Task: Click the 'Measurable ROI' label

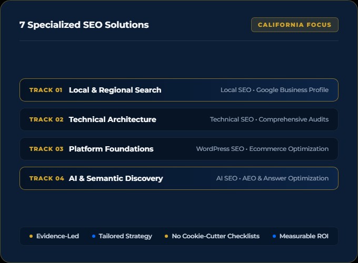Action: pyautogui.click(x=304, y=236)
